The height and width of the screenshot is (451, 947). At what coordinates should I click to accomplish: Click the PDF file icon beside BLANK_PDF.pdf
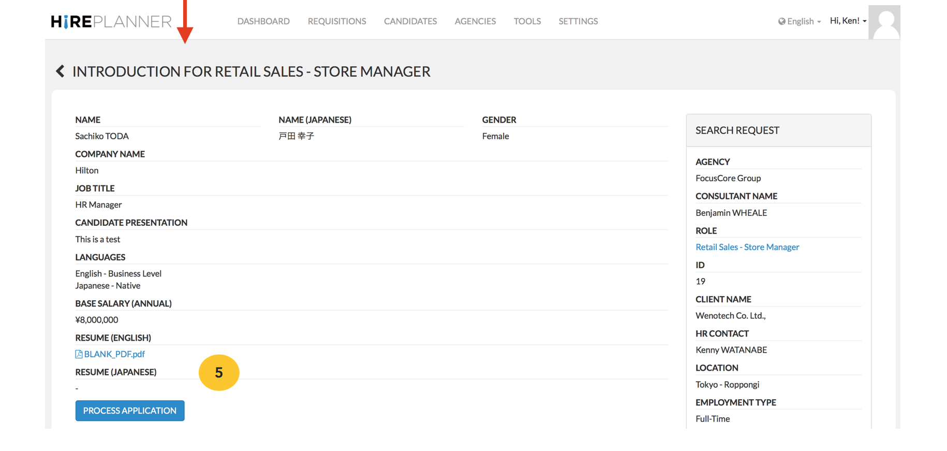79,354
